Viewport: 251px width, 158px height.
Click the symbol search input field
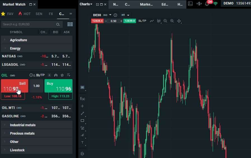coord(28,25)
